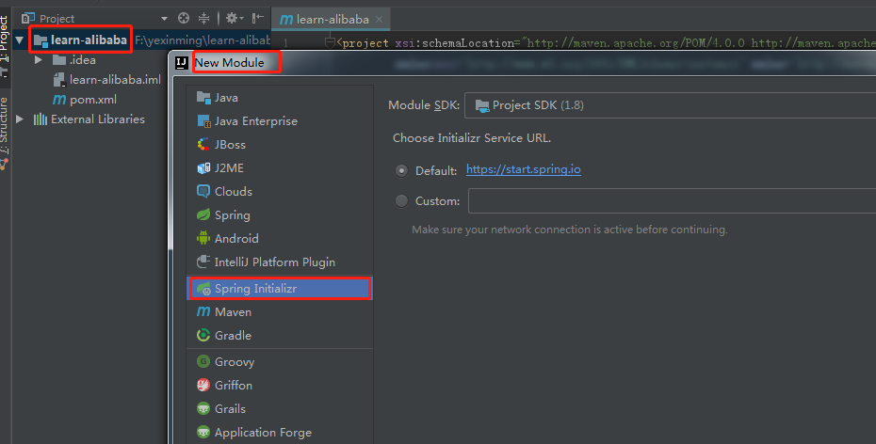Click the IntelliJ logo in New Module title
876x444 pixels.
pos(182,62)
